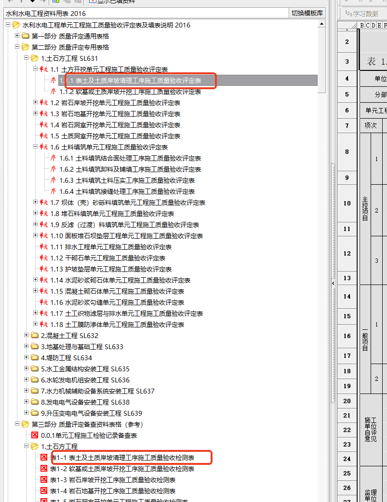
Task: Click the 序 icon of 1.6.3 土料填筑土料压实
Action: pos(53,180)
